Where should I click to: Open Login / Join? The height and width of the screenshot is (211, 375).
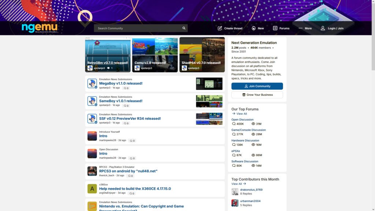click(x=332, y=28)
